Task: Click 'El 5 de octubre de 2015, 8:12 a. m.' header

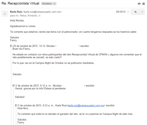Action: pos(54,86)
